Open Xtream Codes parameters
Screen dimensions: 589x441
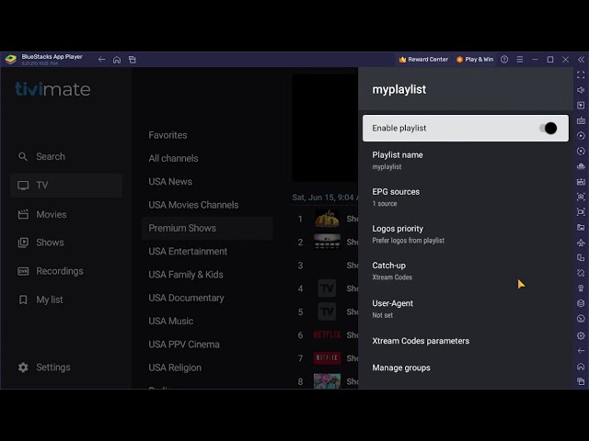(466, 341)
